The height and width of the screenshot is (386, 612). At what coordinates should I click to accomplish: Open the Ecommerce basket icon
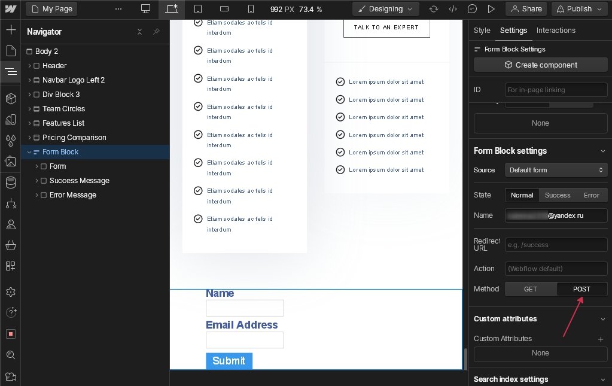[10, 245]
